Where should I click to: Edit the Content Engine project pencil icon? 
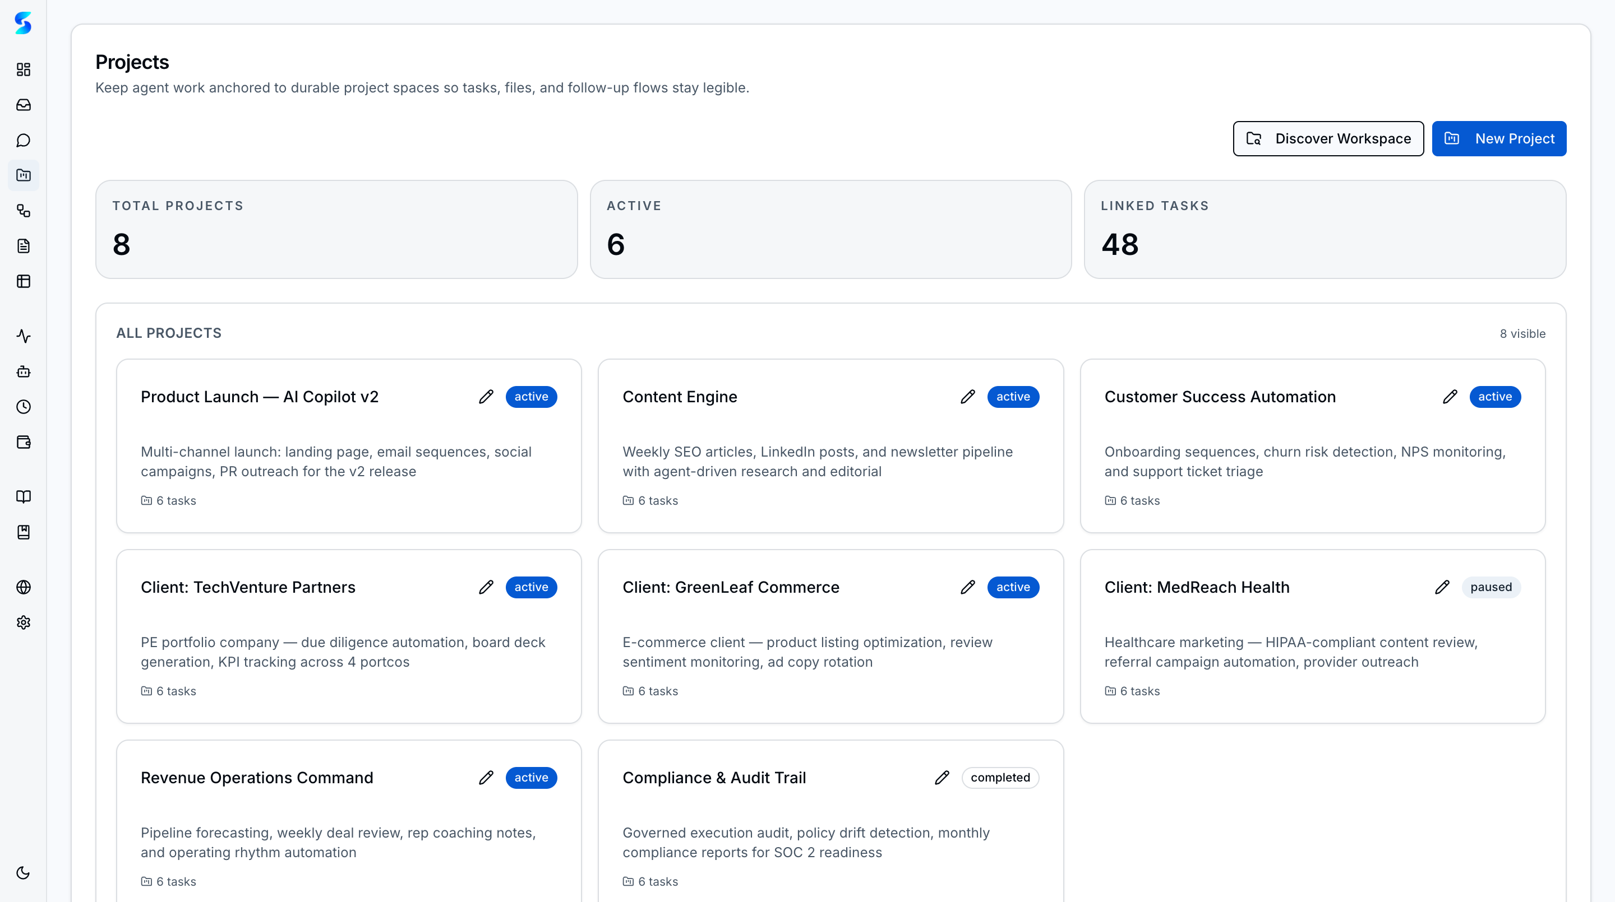[x=967, y=397]
